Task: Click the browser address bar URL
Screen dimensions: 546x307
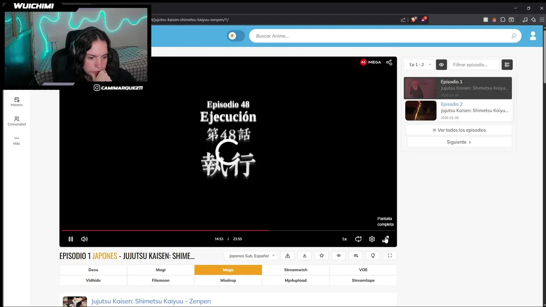Action: pyautogui.click(x=190, y=20)
